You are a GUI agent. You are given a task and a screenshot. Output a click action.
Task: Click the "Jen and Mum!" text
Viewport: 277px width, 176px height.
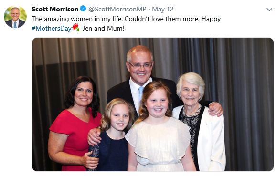103,28
